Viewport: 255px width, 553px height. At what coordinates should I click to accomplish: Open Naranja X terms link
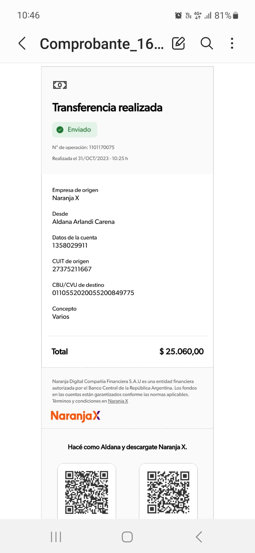pyautogui.click(x=118, y=401)
